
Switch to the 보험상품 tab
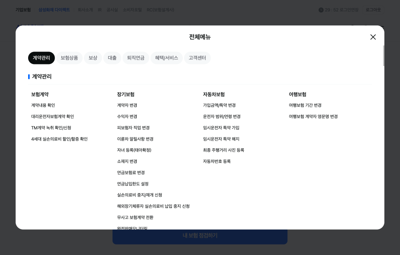(x=69, y=58)
